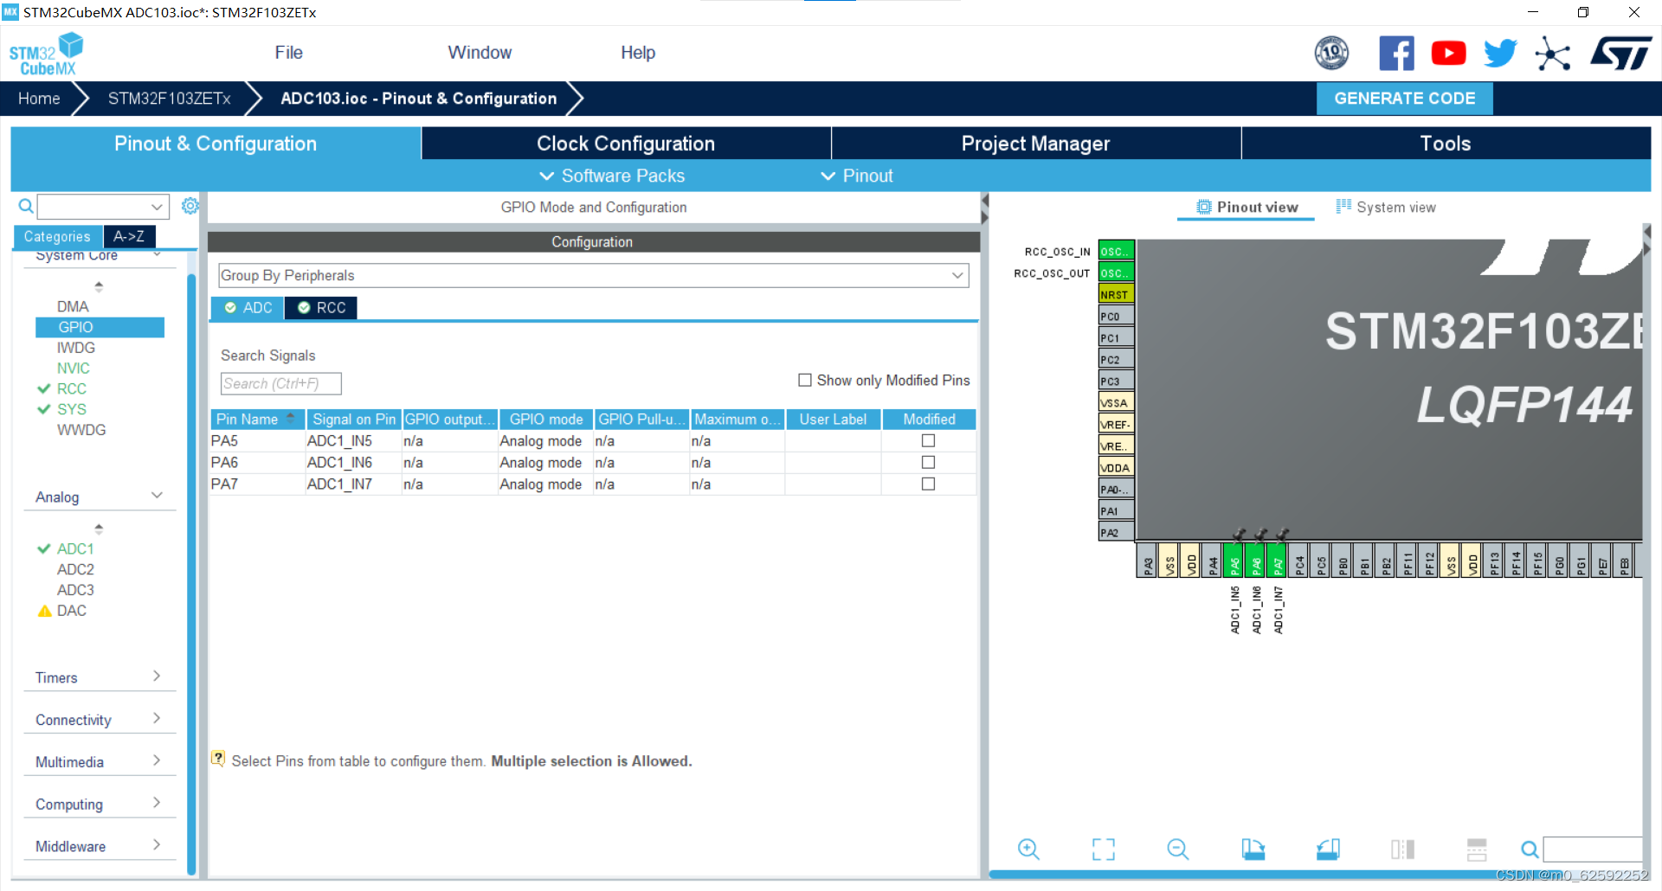This screenshot has height=891, width=1662.
Task: Click the STM32F103ZETx breadcrumb
Action: coord(169,99)
